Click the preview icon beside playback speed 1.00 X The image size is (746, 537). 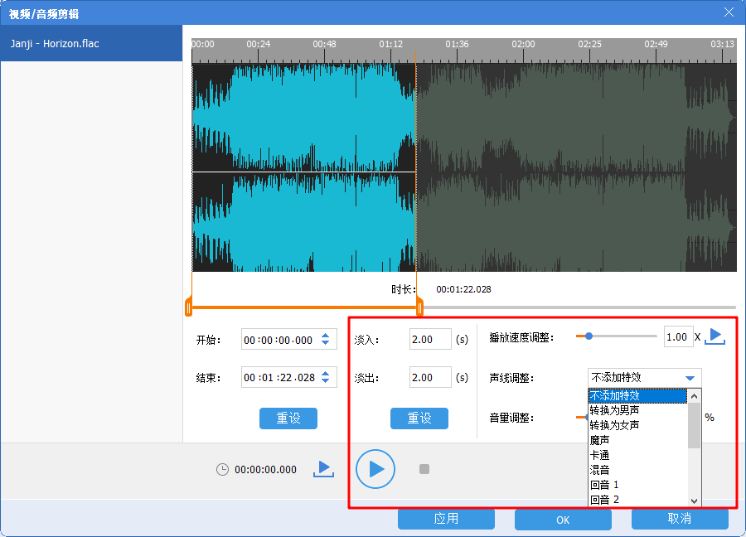pos(715,336)
